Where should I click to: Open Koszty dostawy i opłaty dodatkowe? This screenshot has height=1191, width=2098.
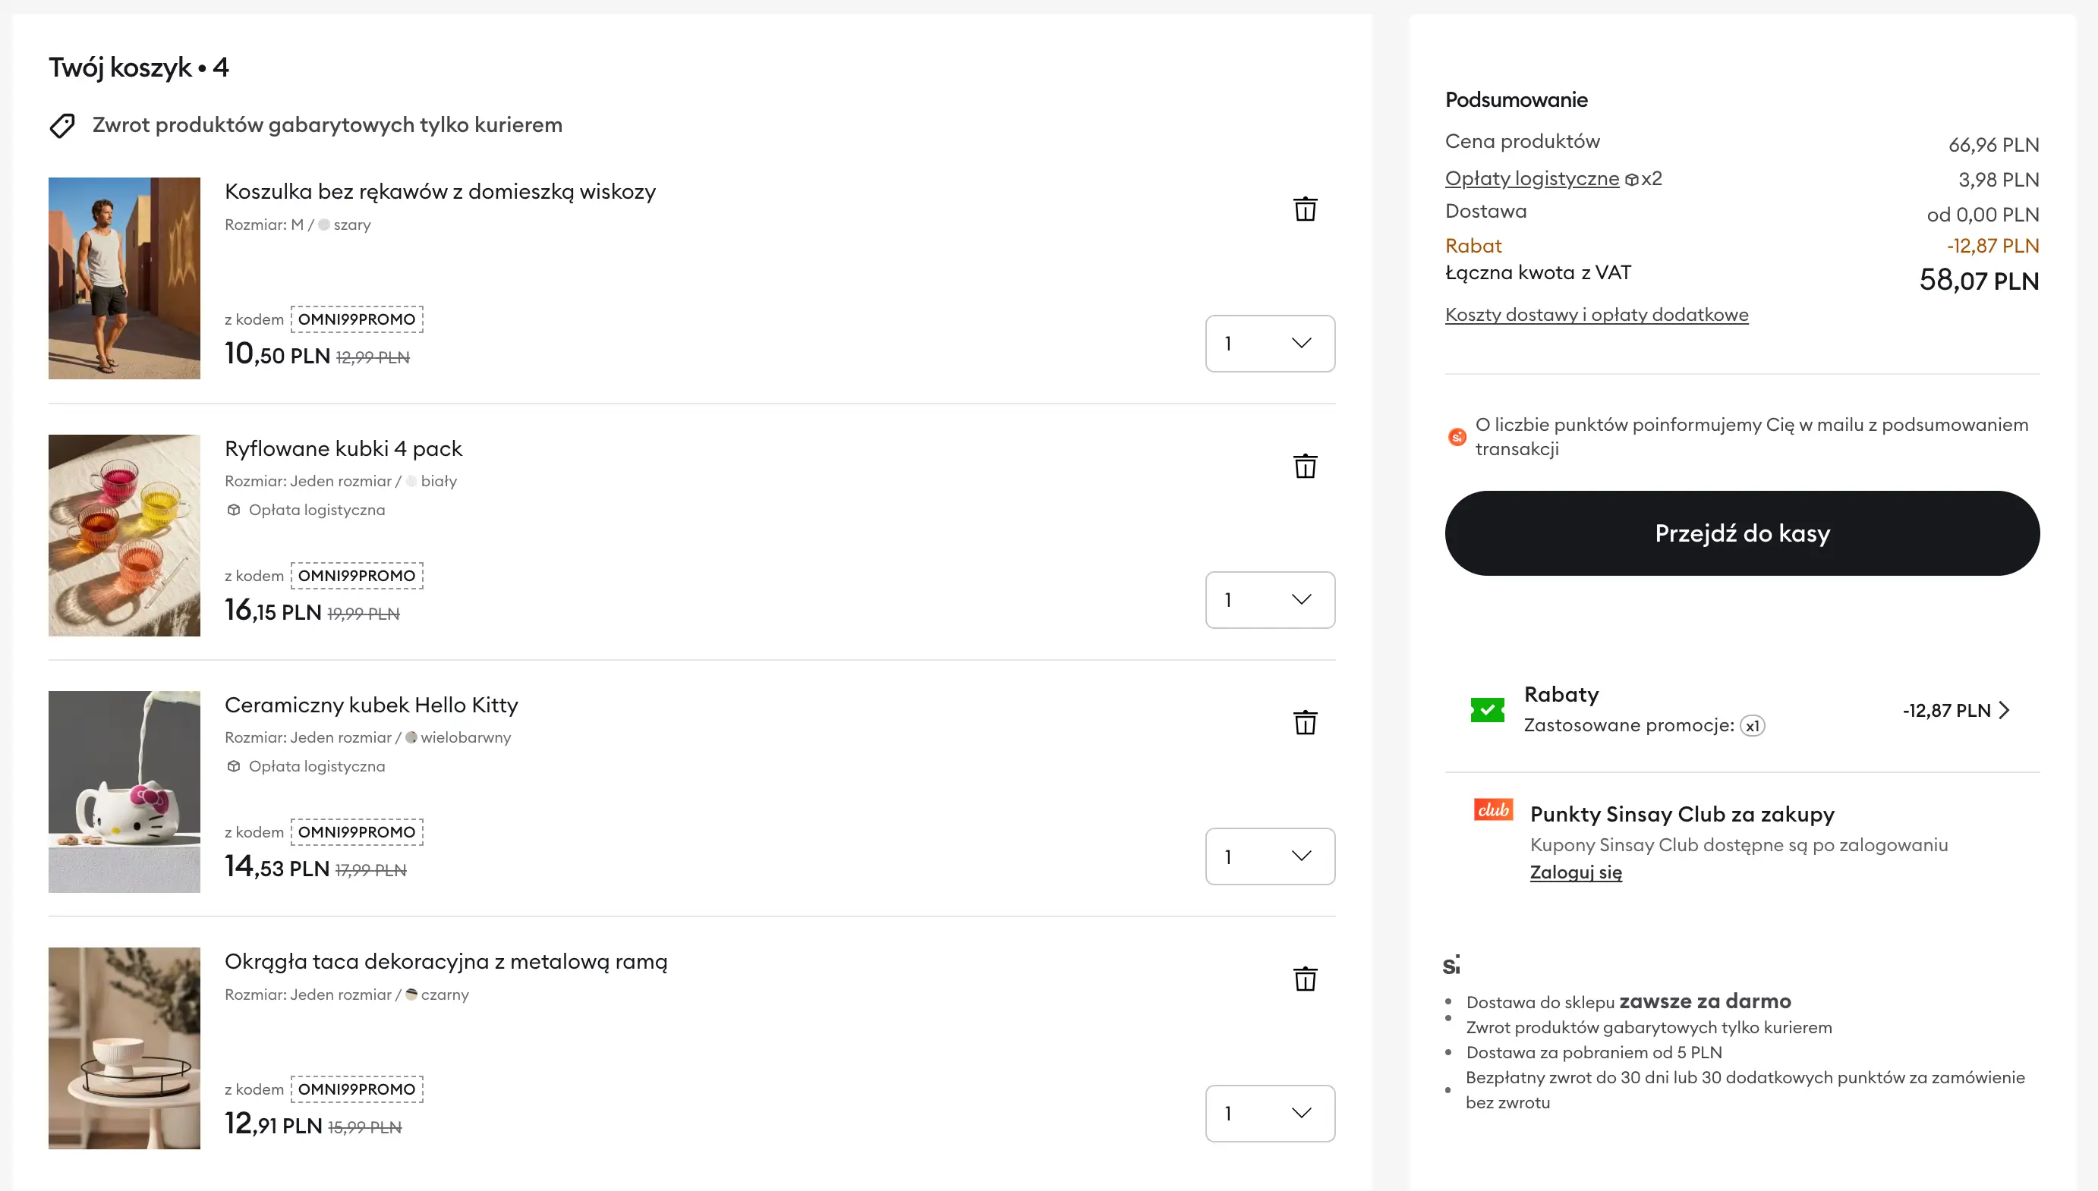1596,314
